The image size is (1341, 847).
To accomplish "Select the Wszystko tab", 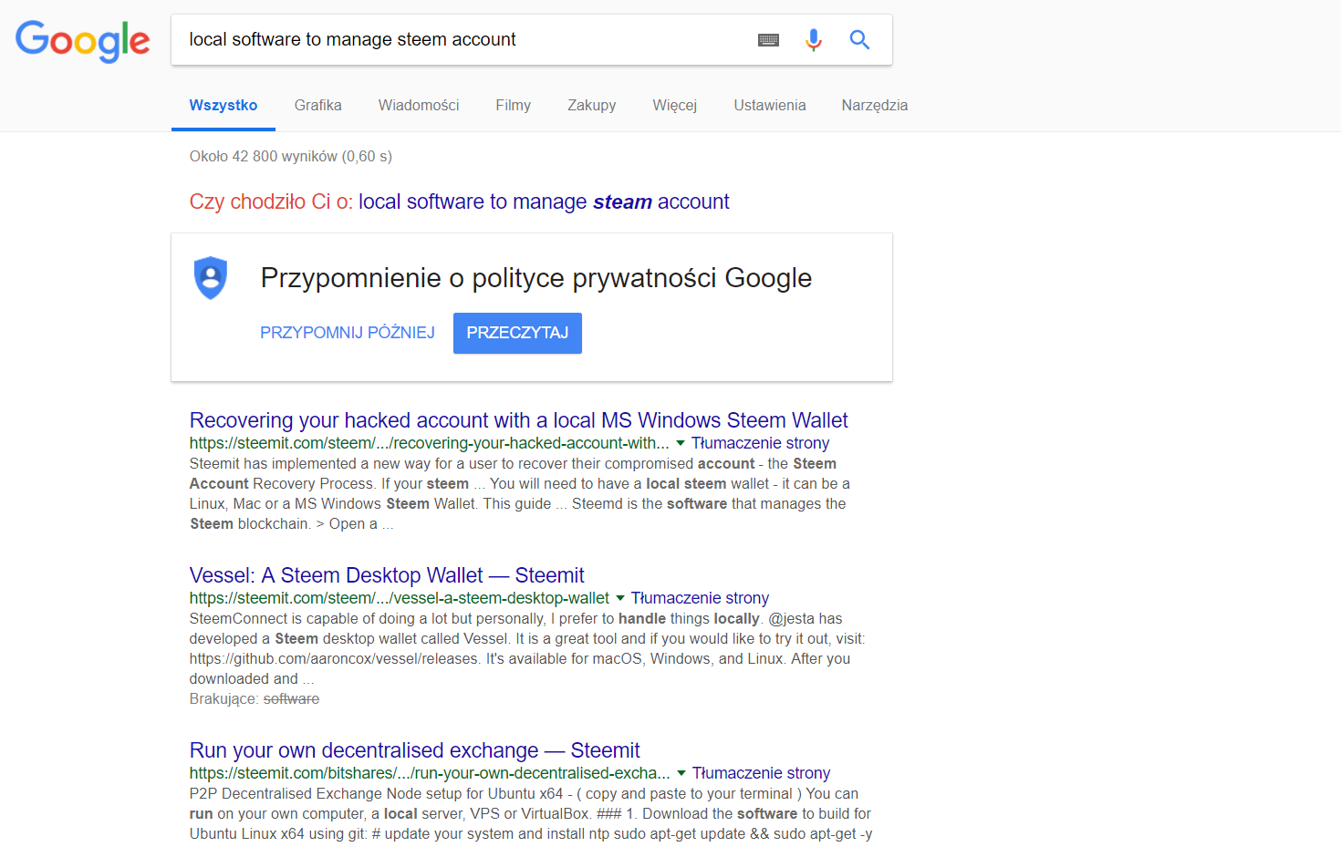I will 223,106.
